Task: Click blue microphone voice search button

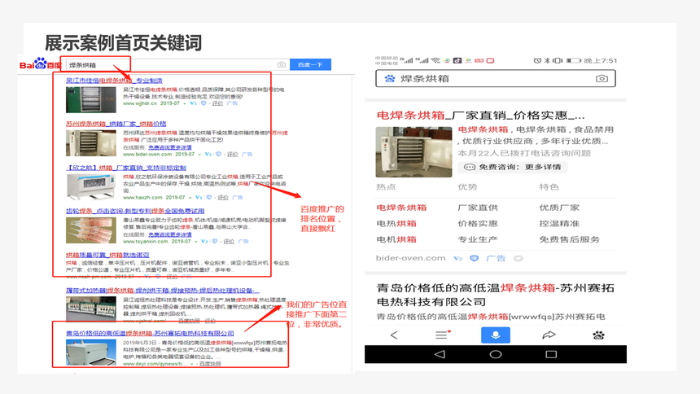Action: 496,335
